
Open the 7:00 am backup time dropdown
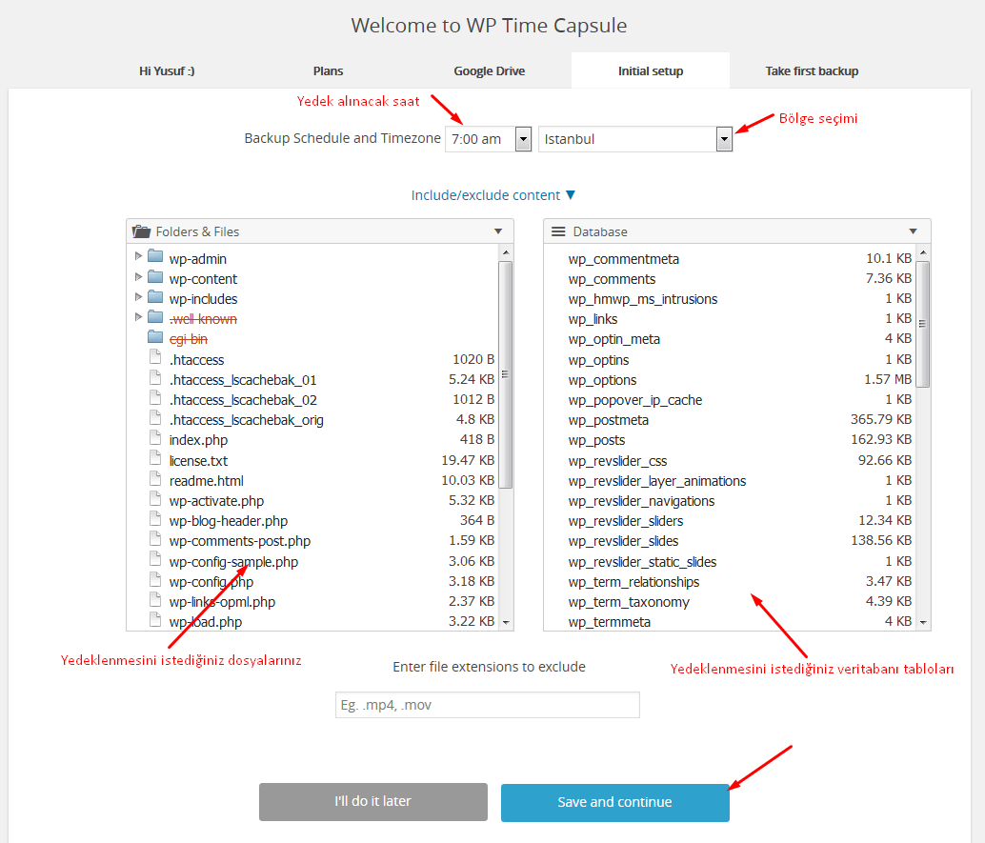[523, 138]
